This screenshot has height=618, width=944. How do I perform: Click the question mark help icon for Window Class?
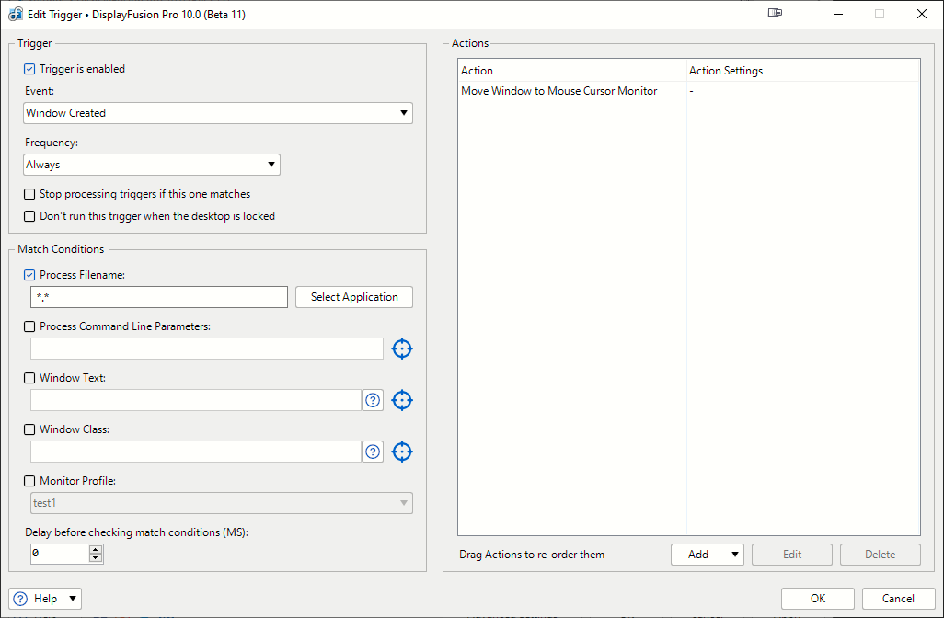(x=373, y=452)
